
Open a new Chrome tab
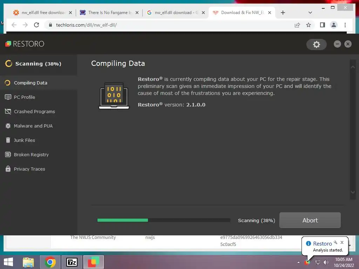pyautogui.click(x=283, y=13)
